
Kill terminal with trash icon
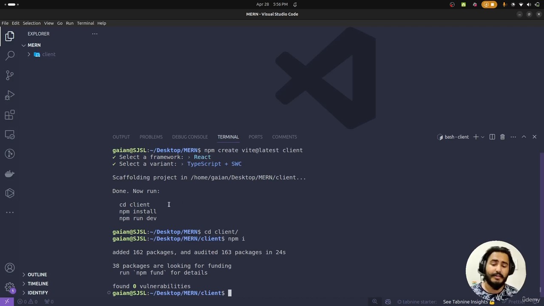click(x=502, y=137)
